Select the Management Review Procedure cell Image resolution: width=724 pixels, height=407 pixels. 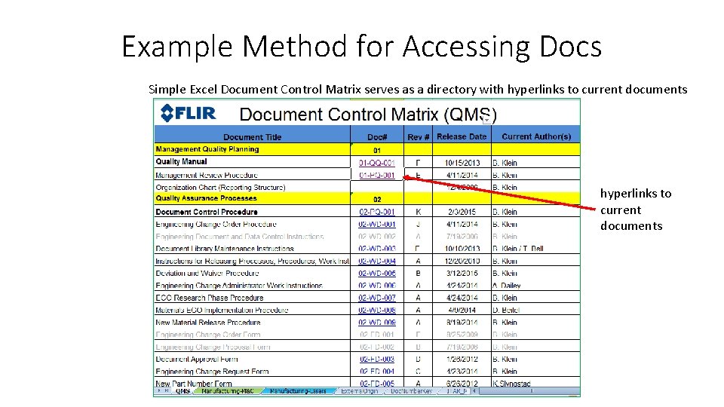252,175
